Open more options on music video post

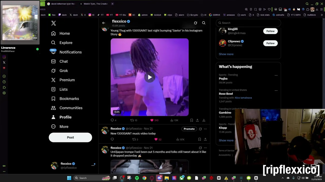(205, 129)
